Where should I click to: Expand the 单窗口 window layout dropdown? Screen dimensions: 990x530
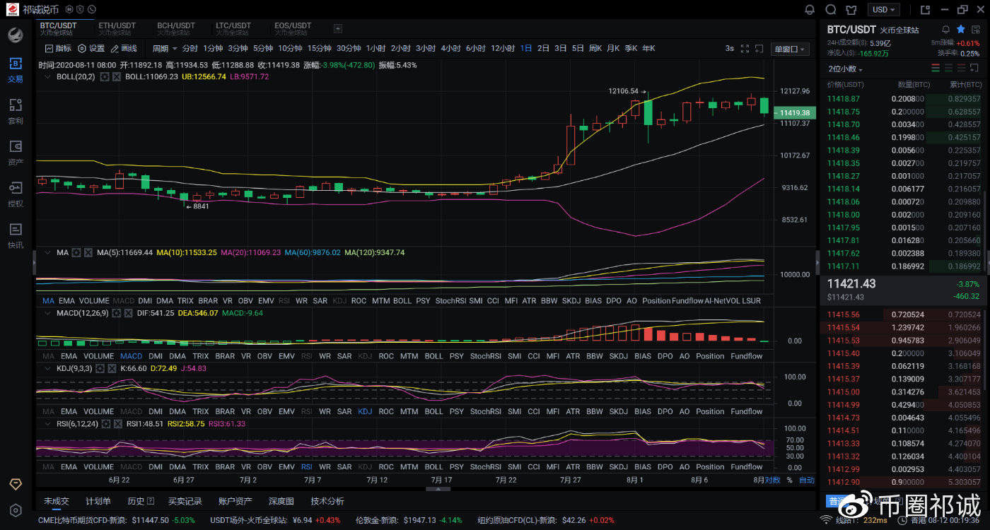point(790,49)
